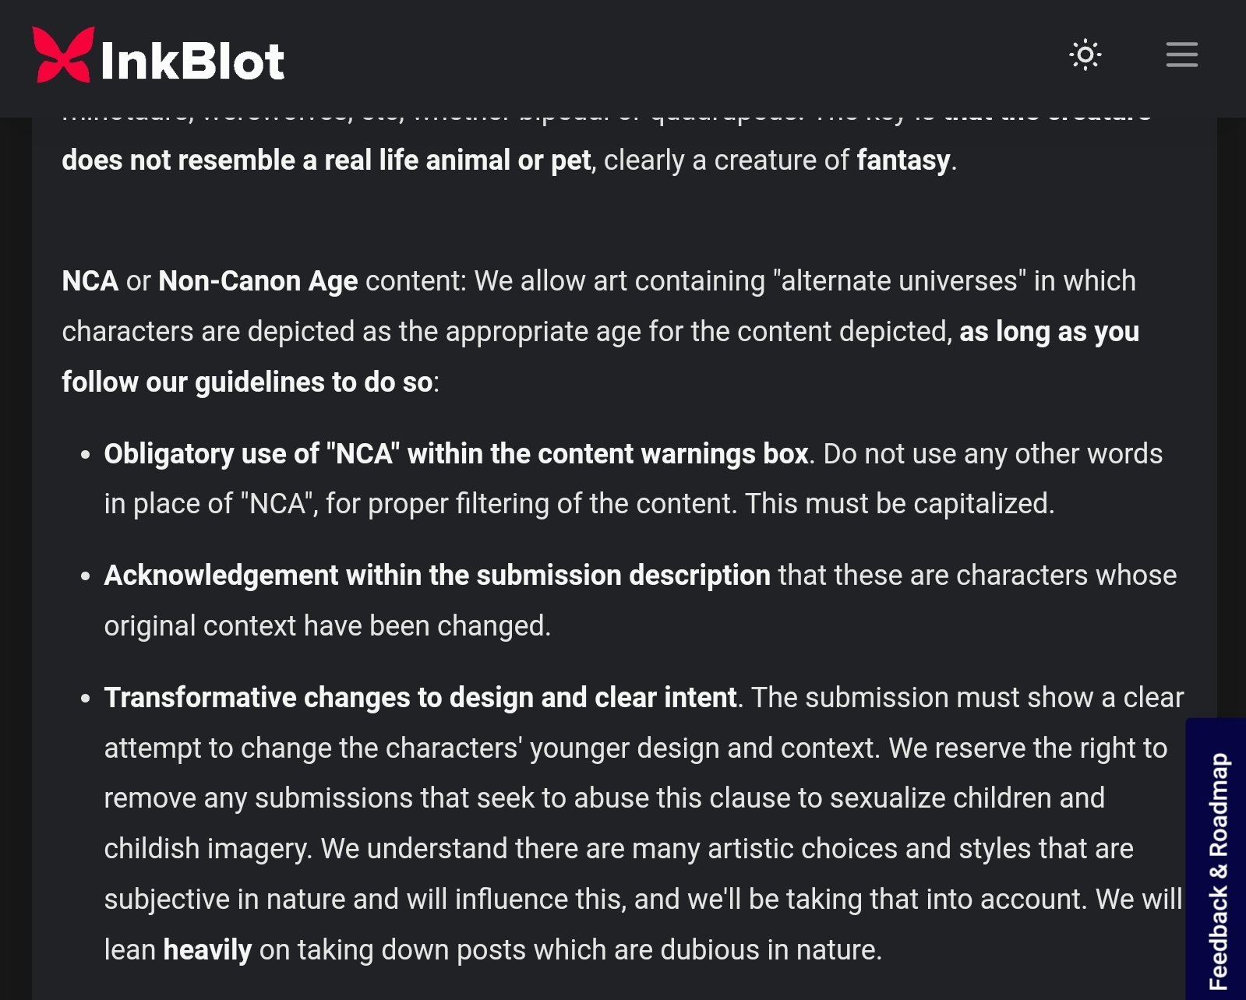Click the "This must be capitalized." sentence

click(899, 504)
